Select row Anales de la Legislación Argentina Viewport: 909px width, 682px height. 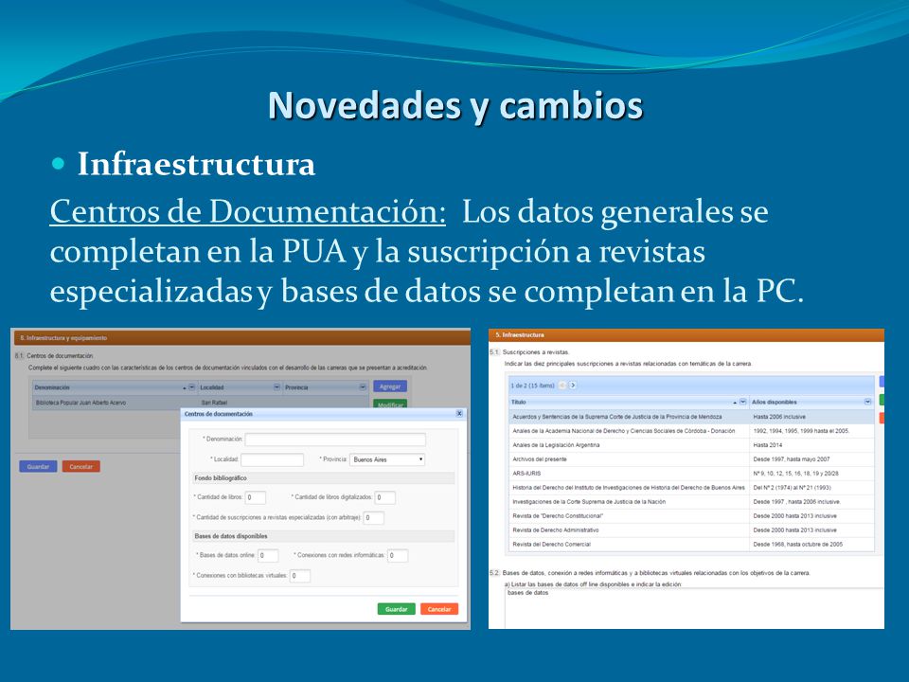[691, 445]
